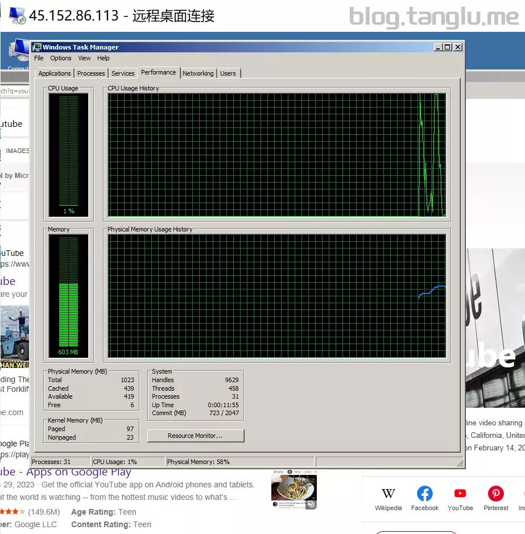Select the Computer desktop icon behind Task Manager
Screen dimensions: 525x534
19,51
